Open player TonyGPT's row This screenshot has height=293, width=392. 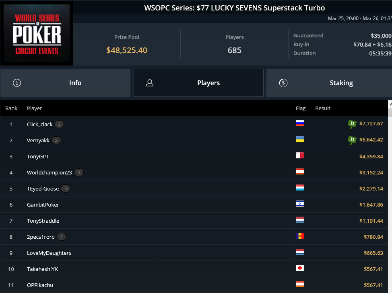(194, 156)
